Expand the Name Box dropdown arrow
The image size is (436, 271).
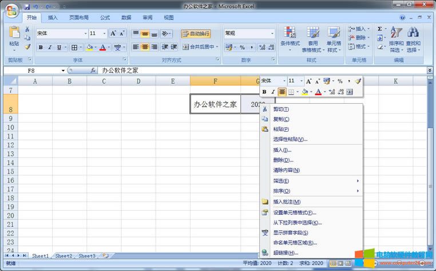pos(64,70)
